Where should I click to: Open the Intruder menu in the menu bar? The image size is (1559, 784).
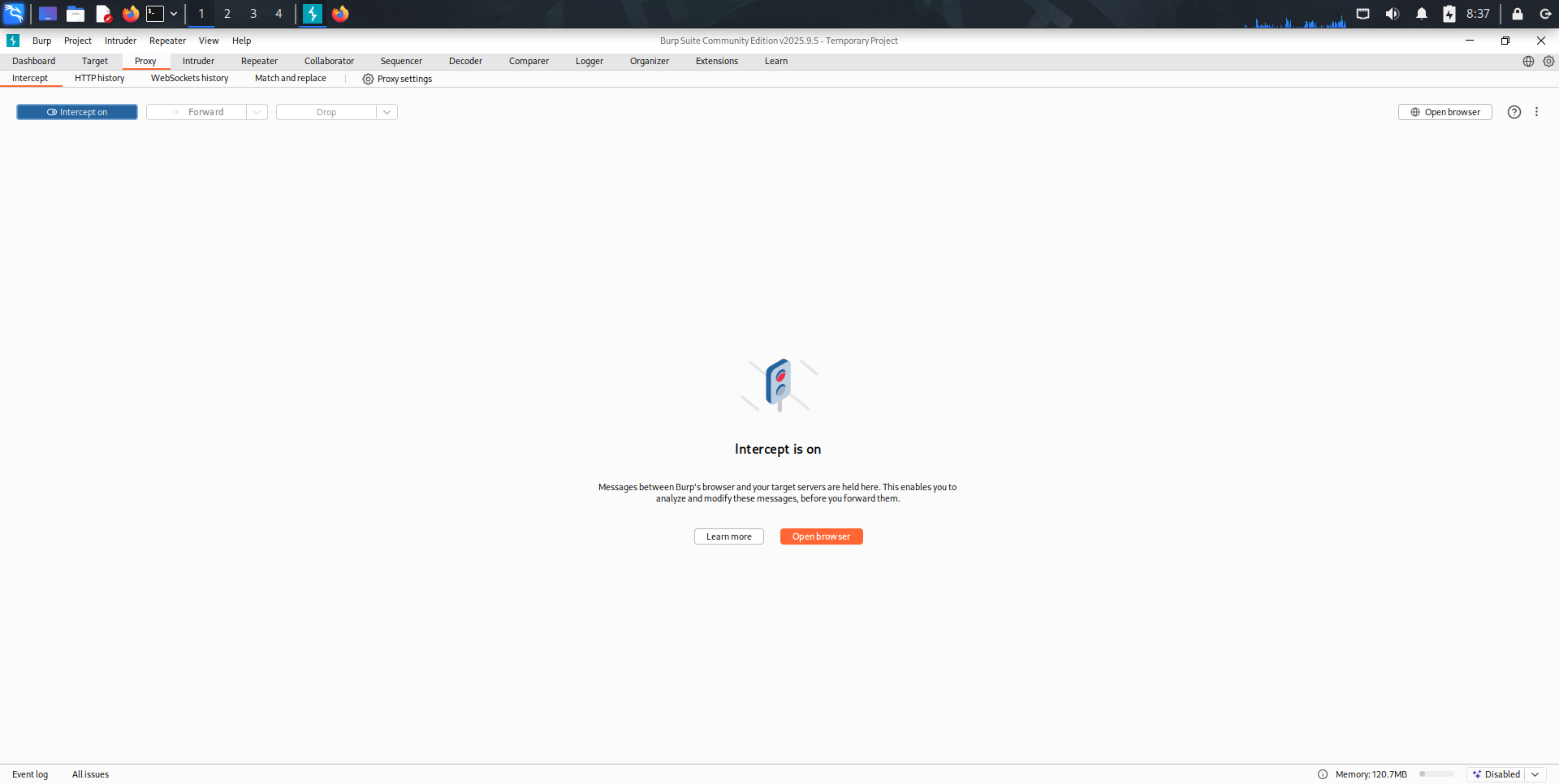coord(120,41)
